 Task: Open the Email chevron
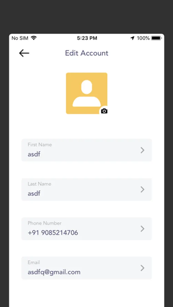click(142, 268)
